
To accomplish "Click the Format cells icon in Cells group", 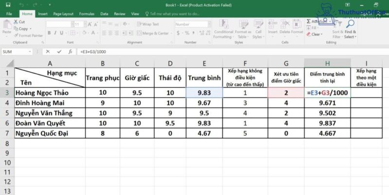I will 297,24.
